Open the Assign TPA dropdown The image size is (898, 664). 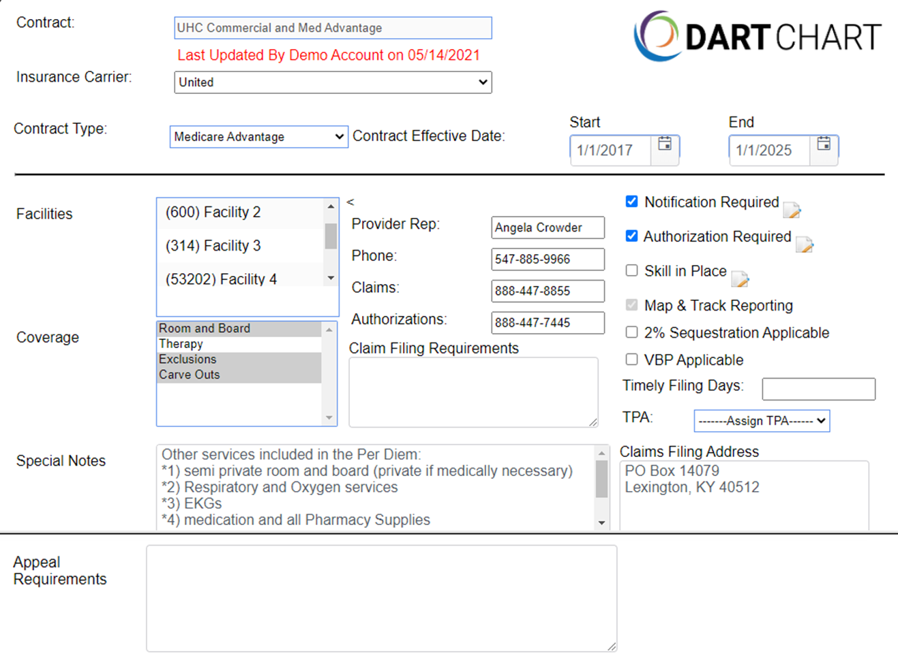[762, 421]
